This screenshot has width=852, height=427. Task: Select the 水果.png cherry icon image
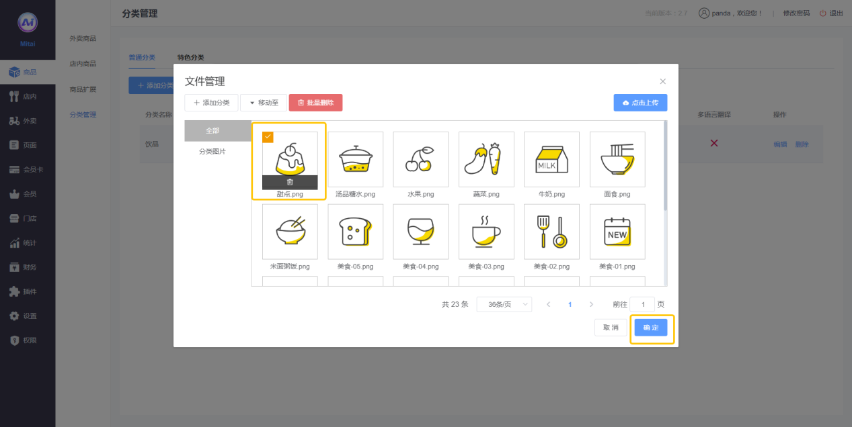pos(420,159)
